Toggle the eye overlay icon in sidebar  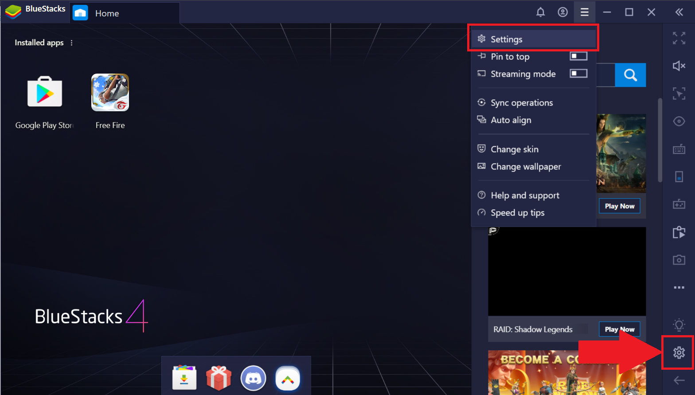679,121
